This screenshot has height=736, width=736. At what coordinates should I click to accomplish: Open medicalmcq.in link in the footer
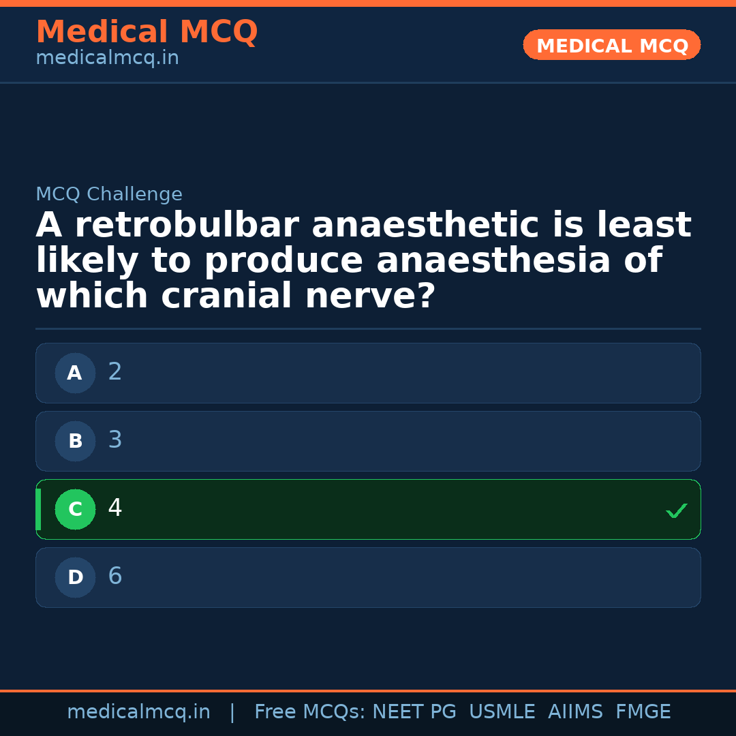coord(138,712)
